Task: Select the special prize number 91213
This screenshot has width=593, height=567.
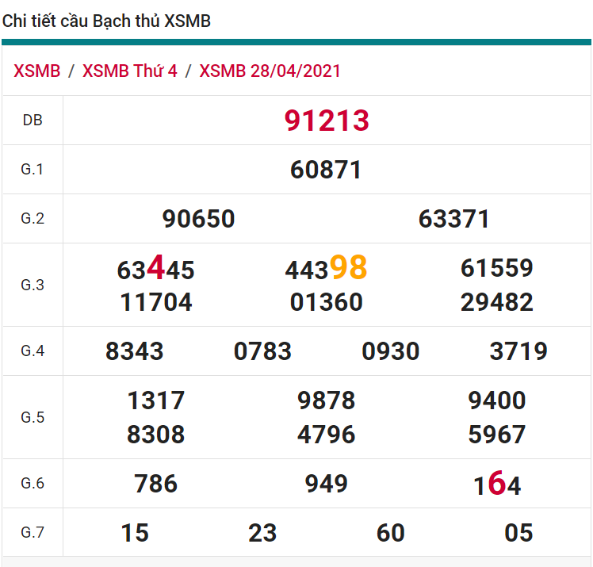Action: [x=327, y=121]
